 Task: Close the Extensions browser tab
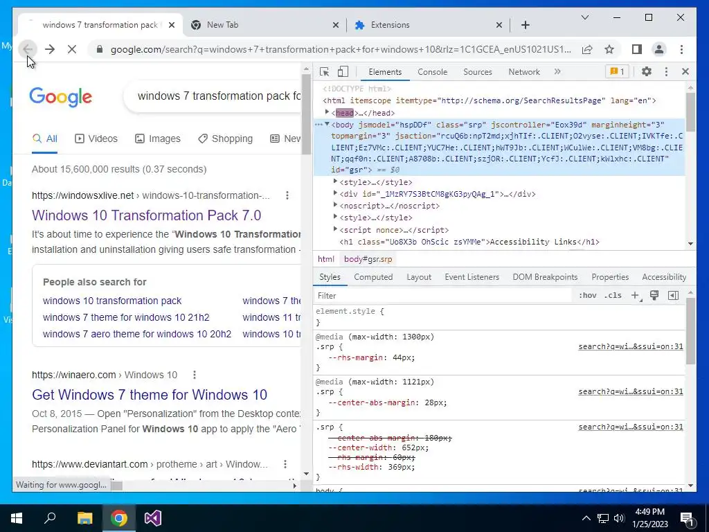pos(499,25)
